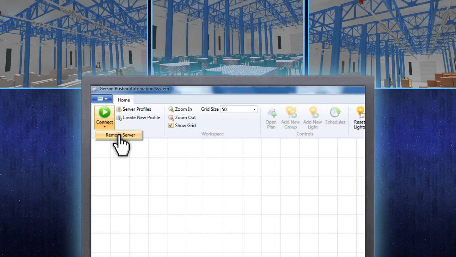Click the Zoom In magnifier

click(x=171, y=109)
